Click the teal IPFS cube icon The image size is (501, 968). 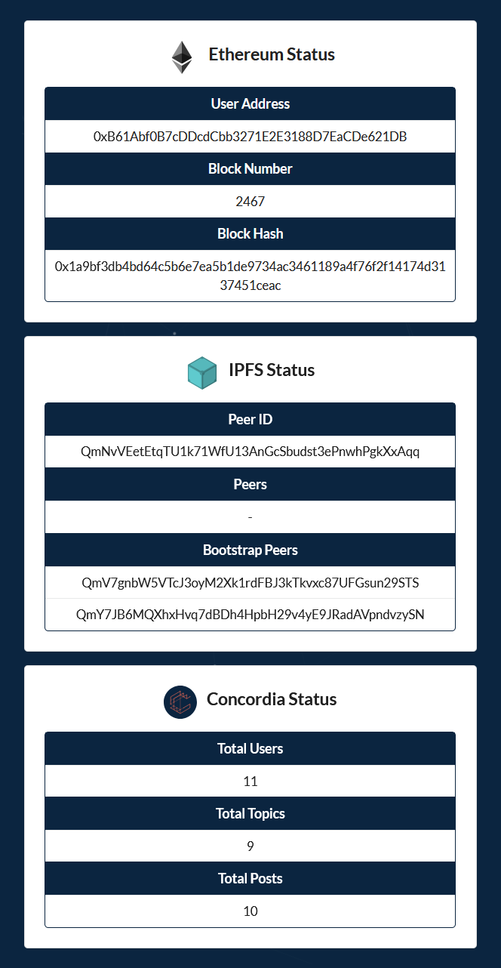click(202, 373)
